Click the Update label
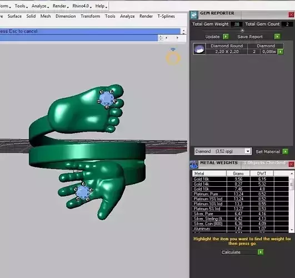Screen dimensions: 295x278 tap(212, 37)
